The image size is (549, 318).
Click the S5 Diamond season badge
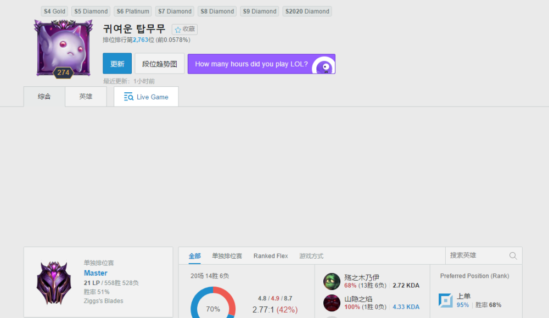(91, 11)
